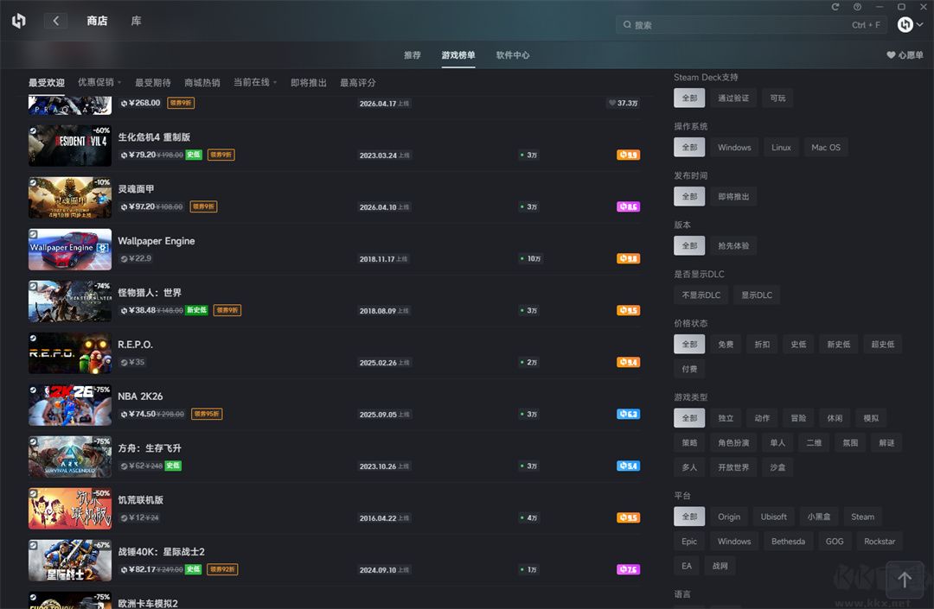Switch to the 推荐 tab
934x609 pixels.
(x=413, y=54)
